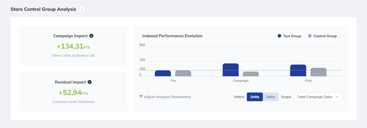Toggle Test Group legend dot

tap(279, 36)
